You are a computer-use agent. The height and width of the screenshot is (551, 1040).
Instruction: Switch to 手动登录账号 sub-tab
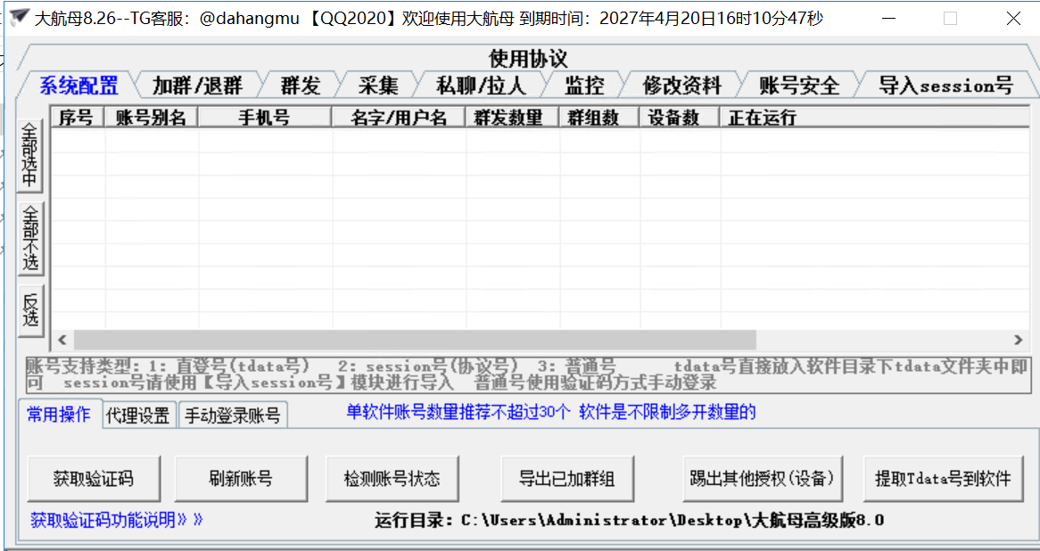[x=233, y=415]
